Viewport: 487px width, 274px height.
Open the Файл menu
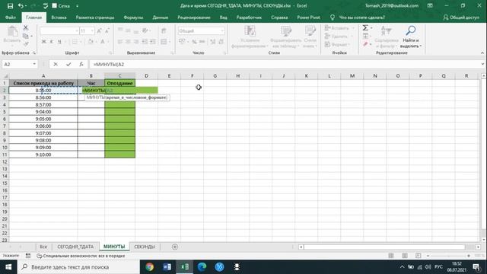click(11, 18)
